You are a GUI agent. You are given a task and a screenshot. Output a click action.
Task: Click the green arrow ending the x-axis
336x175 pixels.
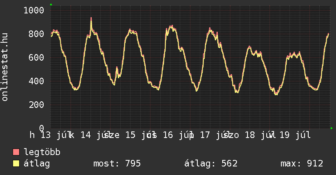332,128
